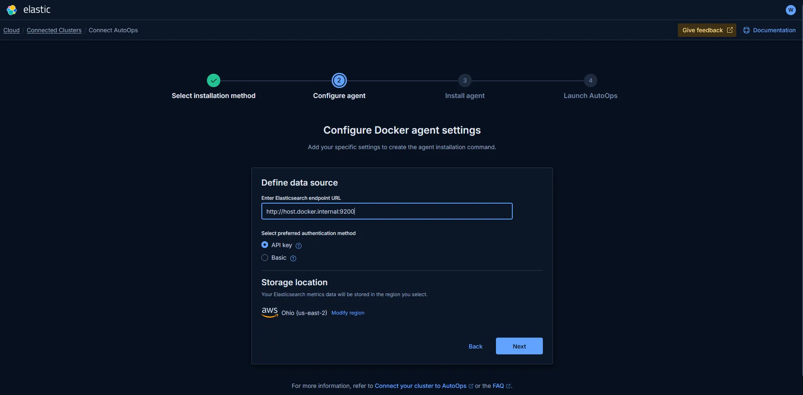Click the API key help icon
This screenshot has height=395, width=803.
(299, 246)
